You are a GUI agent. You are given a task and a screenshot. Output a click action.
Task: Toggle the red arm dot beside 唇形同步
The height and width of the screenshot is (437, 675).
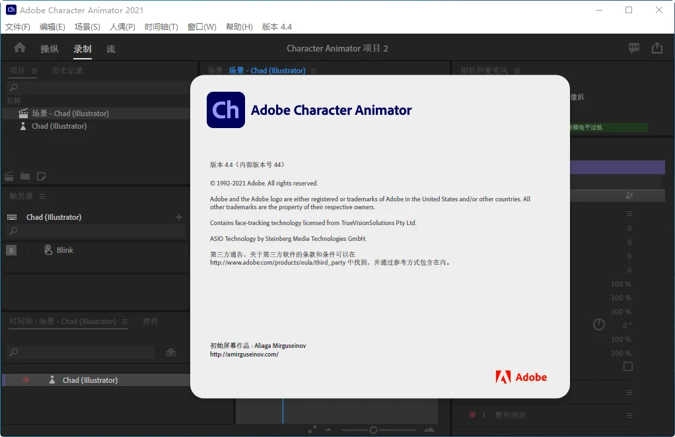click(x=472, y=415)
